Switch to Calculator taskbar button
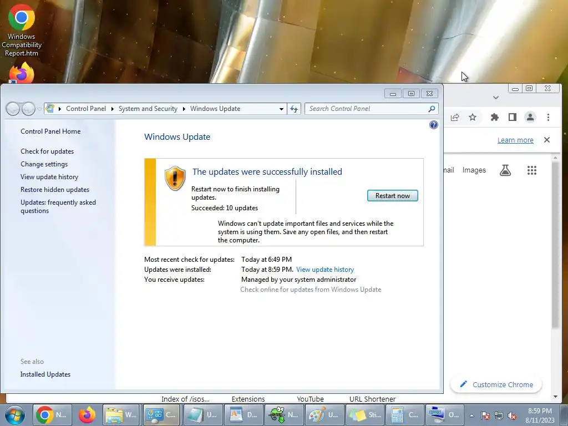The image size is (568, 426). (x=404, y=415)
